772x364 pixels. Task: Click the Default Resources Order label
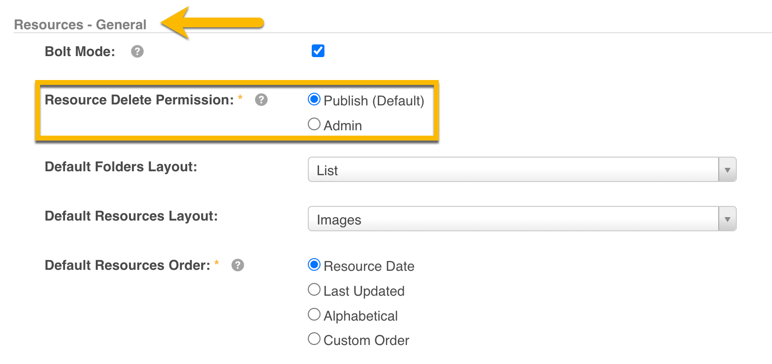127,265
